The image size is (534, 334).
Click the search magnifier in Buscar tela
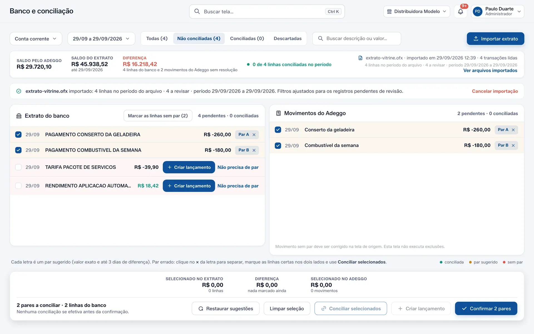[197, 11]
